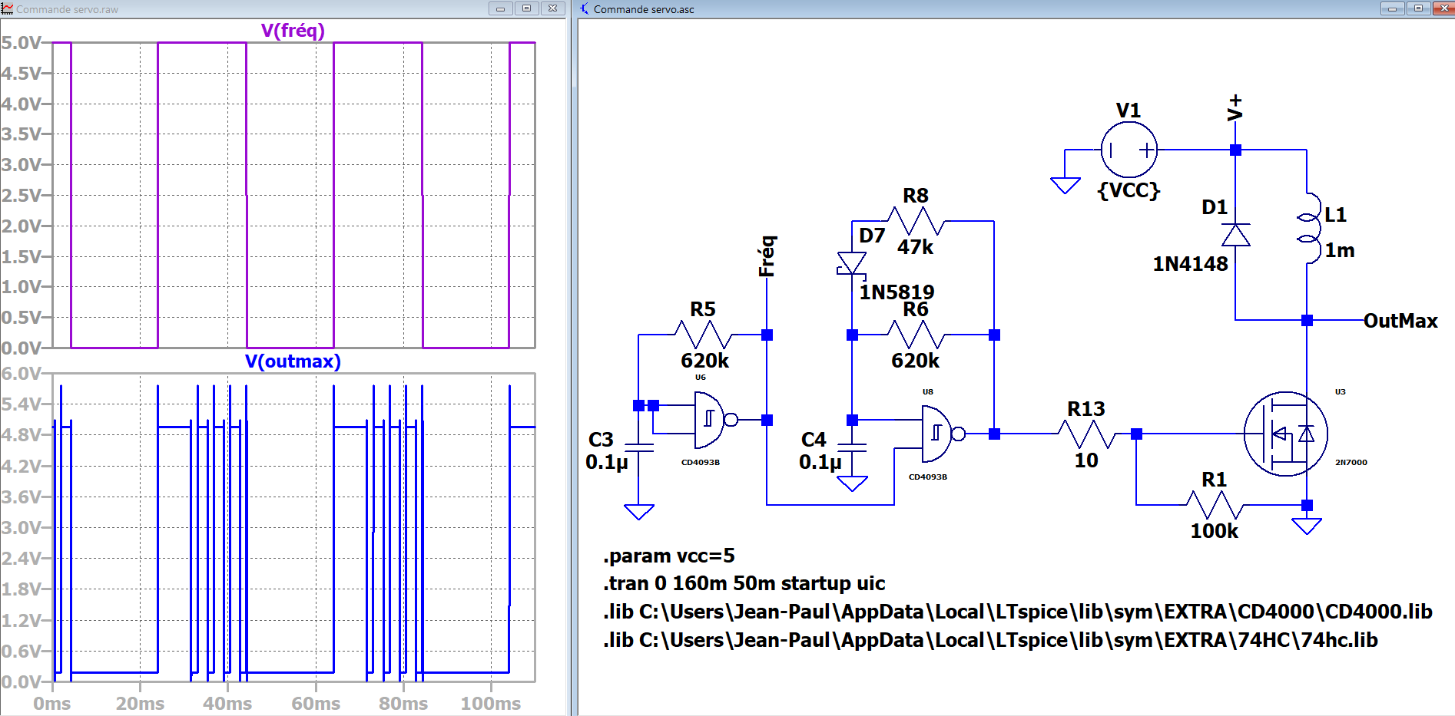Click the .param vcc=5 directive text
The height and width of the screenshot is (716, 1455).
click(x=668, y=556)
